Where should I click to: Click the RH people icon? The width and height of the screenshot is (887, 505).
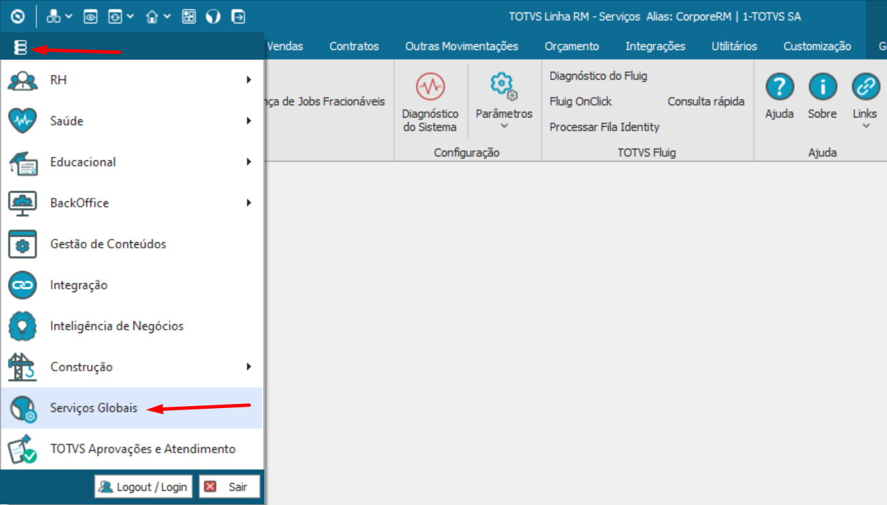[23, 81]
